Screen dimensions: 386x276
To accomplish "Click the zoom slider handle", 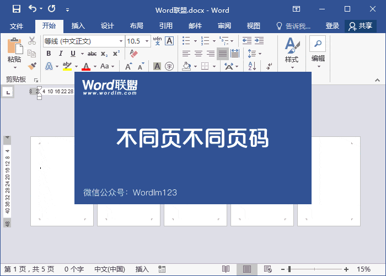I will [289, 269].
